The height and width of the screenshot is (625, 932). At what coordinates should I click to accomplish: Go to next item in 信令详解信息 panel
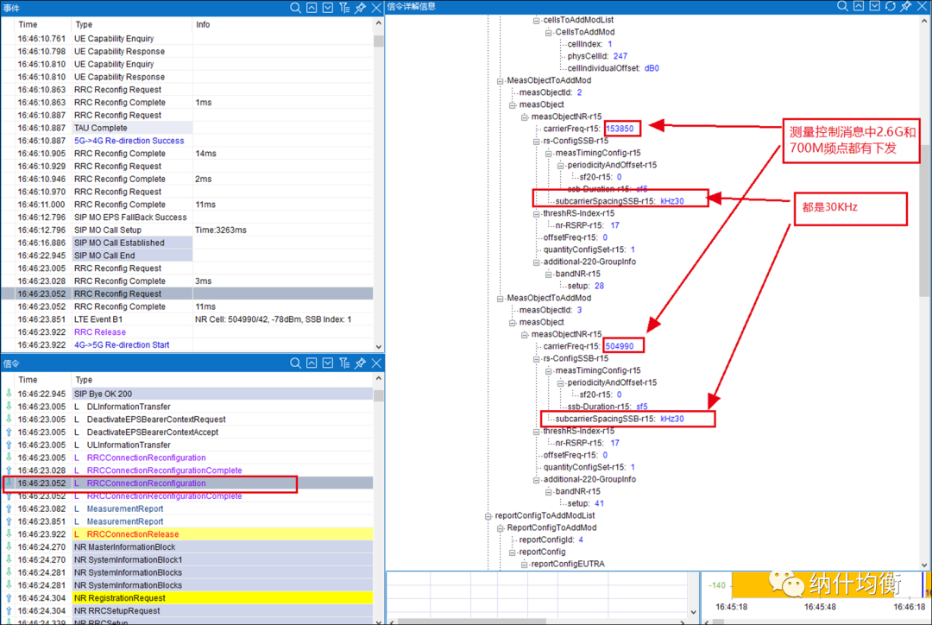pyautogui.click(x=875, y=6)
